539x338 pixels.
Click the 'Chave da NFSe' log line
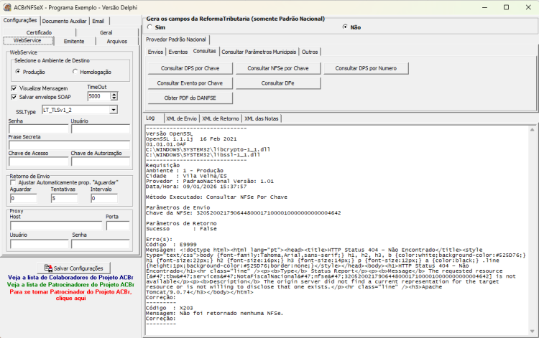pyautogui.click(x=244, y=213)
